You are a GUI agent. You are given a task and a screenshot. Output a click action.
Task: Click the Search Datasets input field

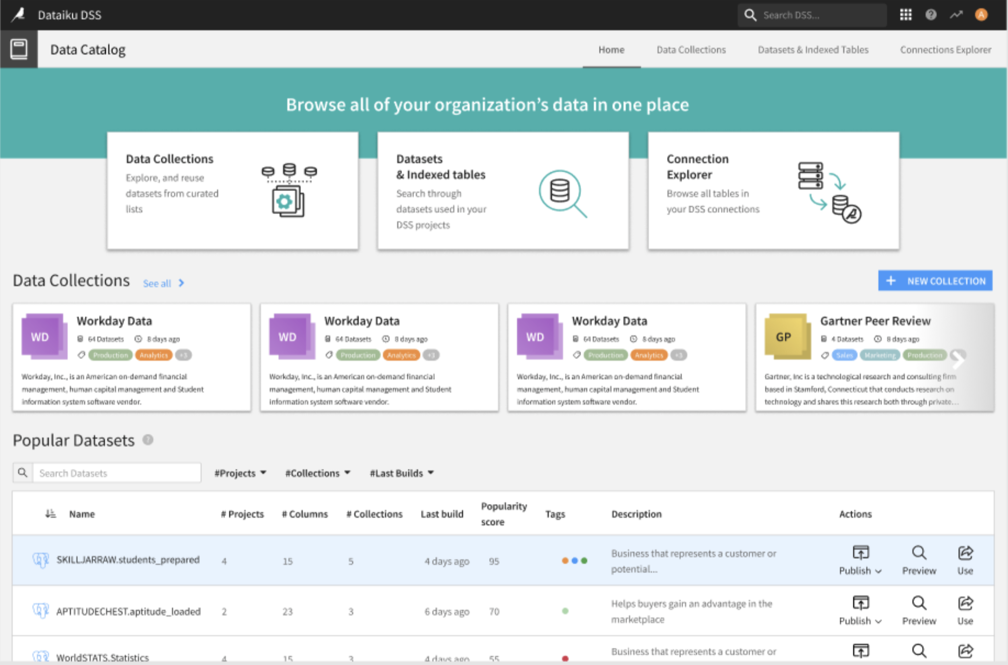click(117, 473)
